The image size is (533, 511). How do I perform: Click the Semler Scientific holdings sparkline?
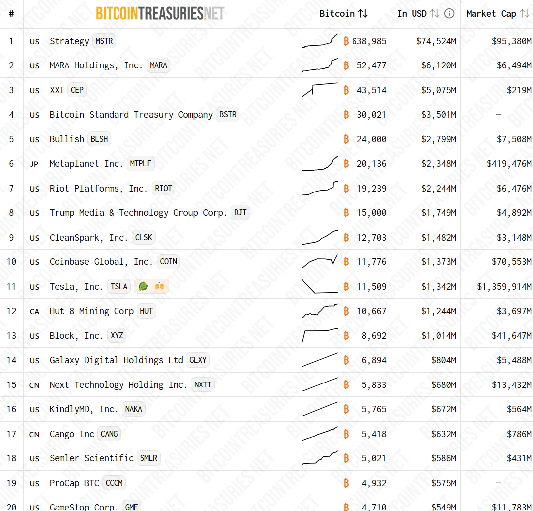(320, 458)
